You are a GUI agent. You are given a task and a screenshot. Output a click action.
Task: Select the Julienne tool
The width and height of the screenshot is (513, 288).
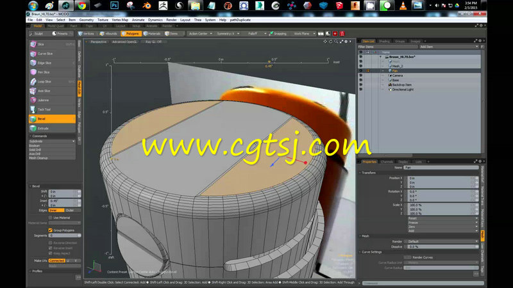52,100
